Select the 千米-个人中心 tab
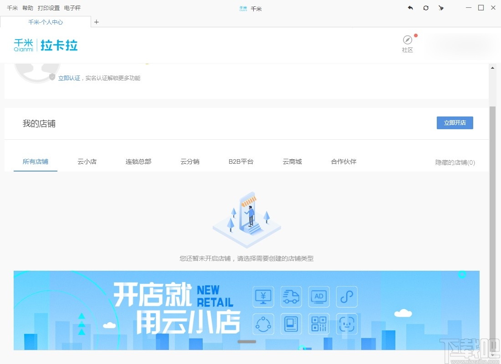This screenshot has height=364, width=501. [46, 22]
